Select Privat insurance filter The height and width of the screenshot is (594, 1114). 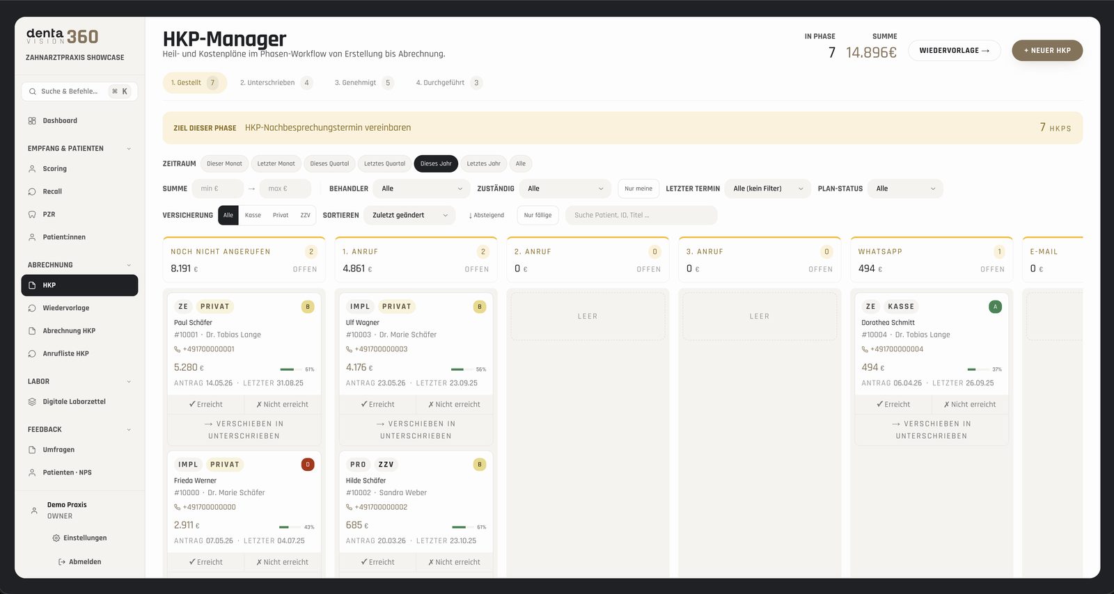(x=281, y=216)
